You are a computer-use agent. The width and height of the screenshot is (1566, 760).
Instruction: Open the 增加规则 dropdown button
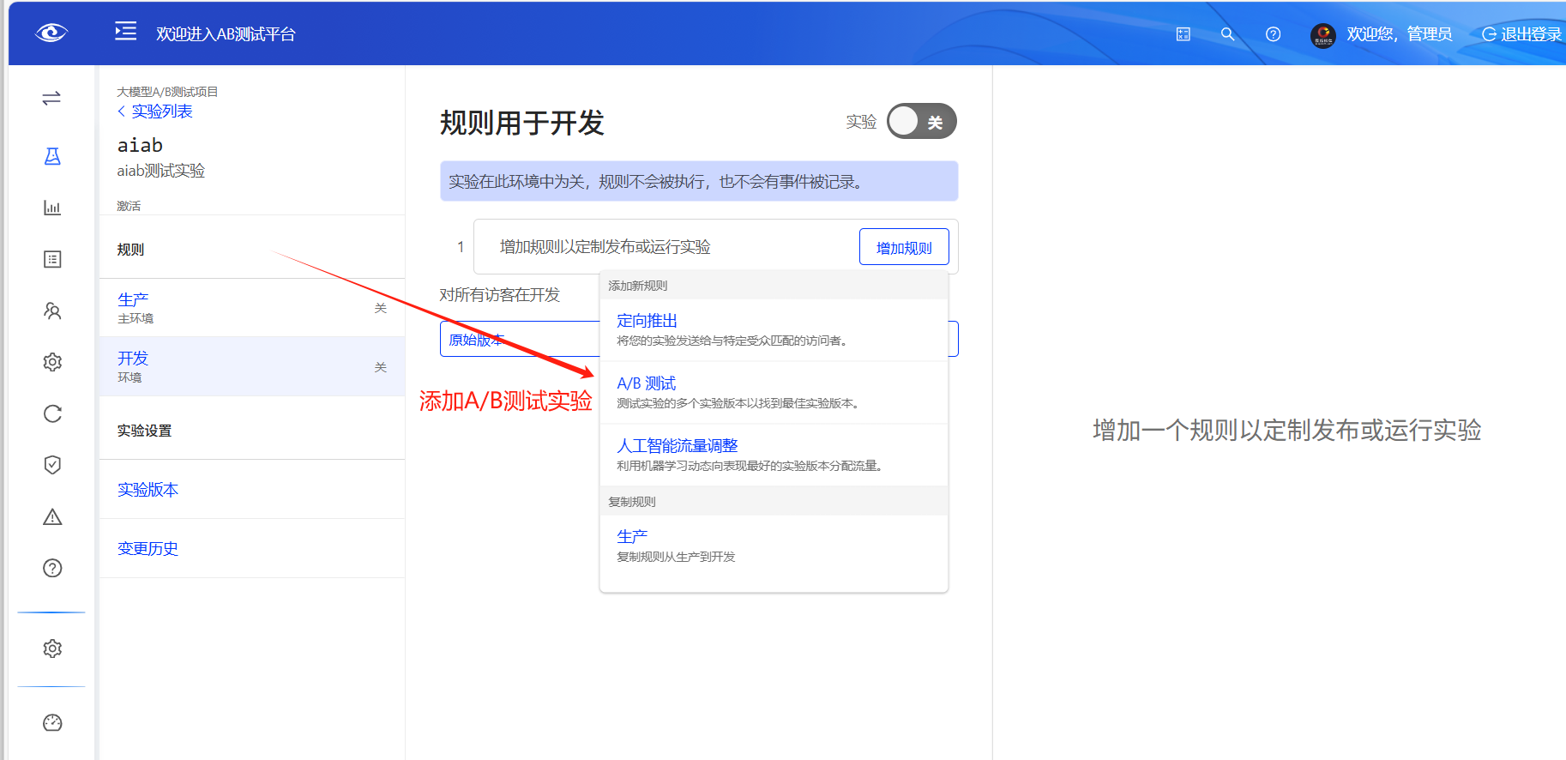coord(904,247)
